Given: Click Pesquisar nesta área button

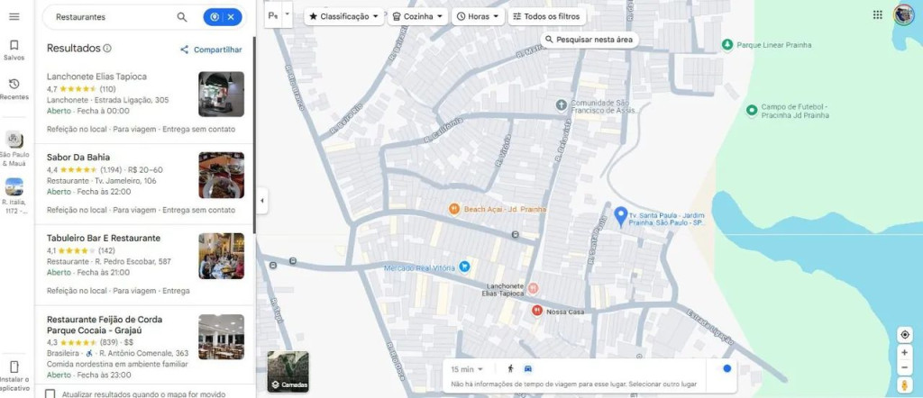Looking at the screenshot, I should [589, 40].
